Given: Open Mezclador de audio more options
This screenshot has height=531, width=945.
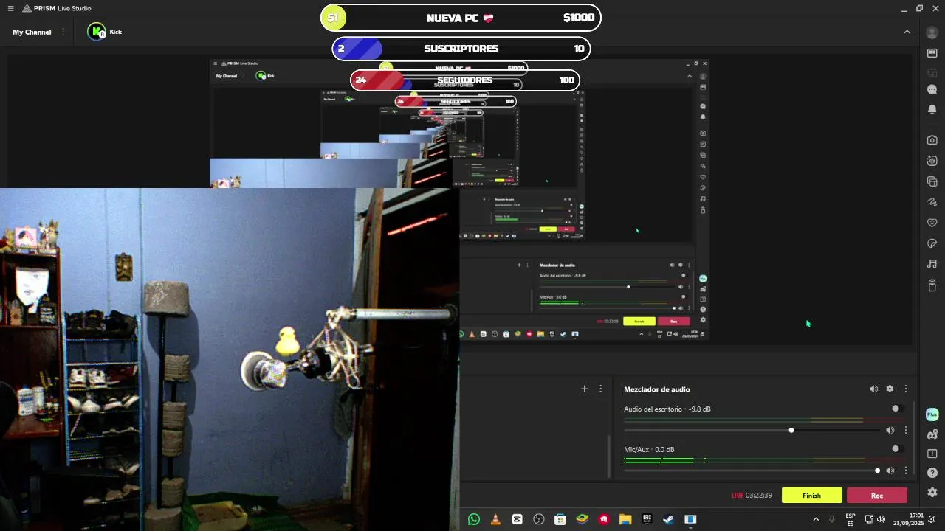Looking at the screenshot, I should point(906,389).
